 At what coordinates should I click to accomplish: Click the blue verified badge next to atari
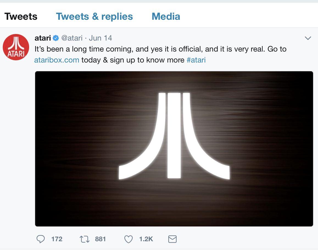pos(56,38)
